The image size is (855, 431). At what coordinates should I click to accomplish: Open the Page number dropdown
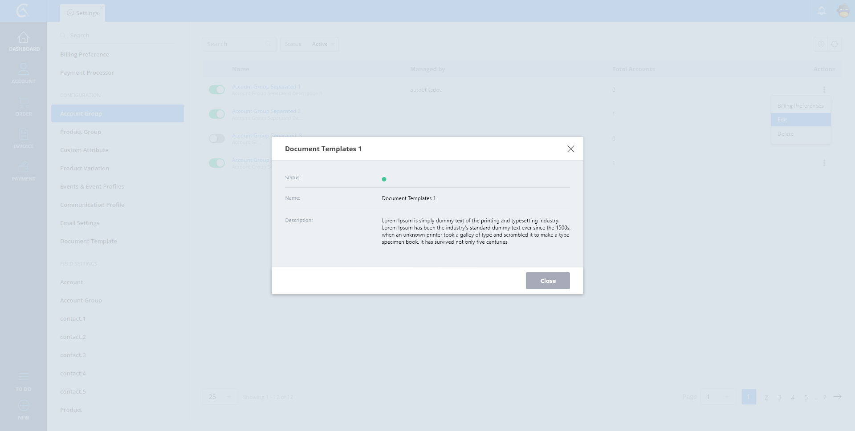[717, 397]
